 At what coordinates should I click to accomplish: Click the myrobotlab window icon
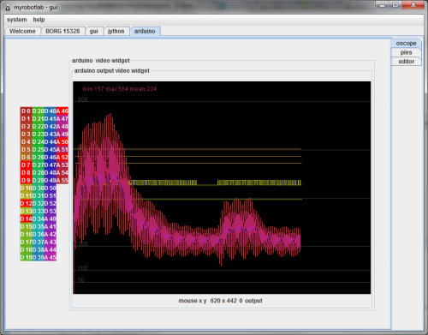pyautogui.click(x=8, y=8)
